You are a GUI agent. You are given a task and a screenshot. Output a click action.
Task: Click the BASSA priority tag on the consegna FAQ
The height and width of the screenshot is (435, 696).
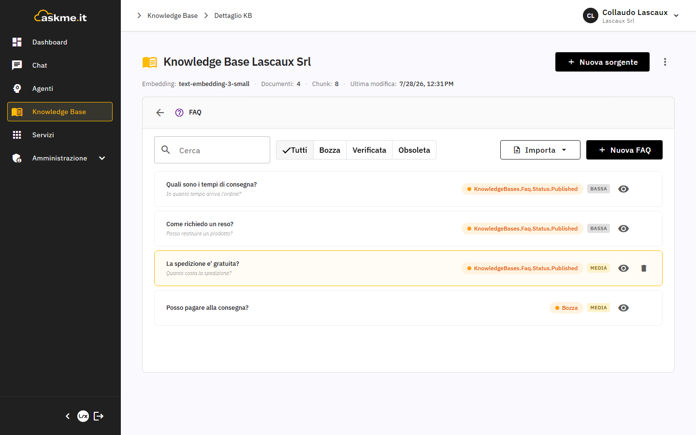pos(598,189)
